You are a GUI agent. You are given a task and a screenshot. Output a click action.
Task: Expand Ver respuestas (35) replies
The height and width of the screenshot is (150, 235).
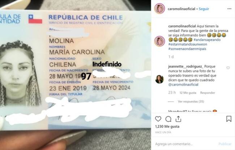[x=191, y=101]
